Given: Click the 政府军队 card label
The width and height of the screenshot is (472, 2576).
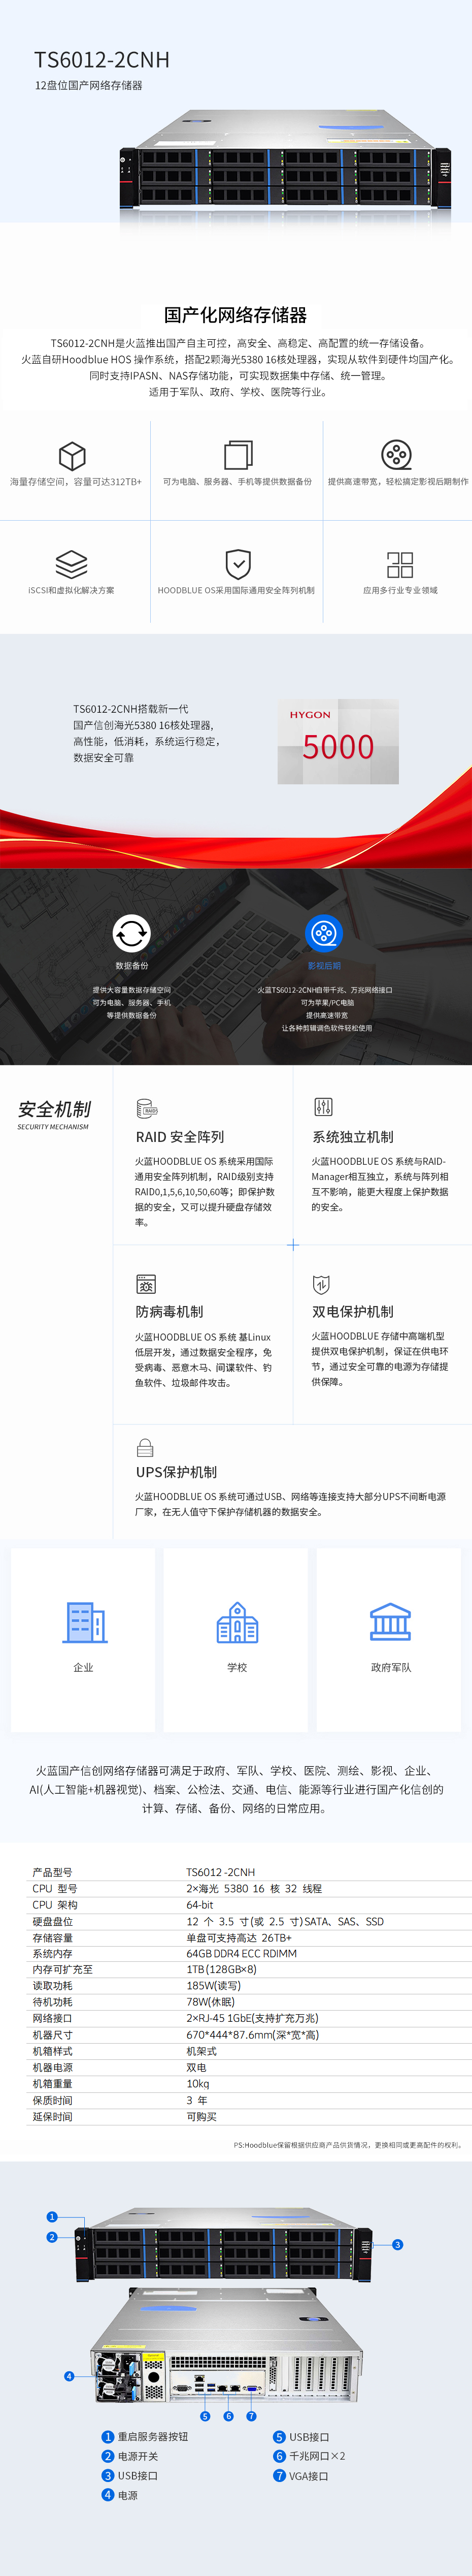Looking at the screenshot, I should 391,1667.
